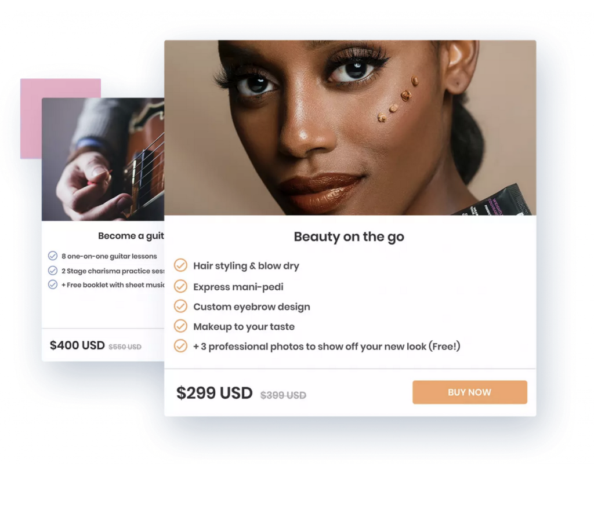The height and width of the screenshot is (510, 594).
Task: Click the crossed-out $550 USD price
Action: 125,347
